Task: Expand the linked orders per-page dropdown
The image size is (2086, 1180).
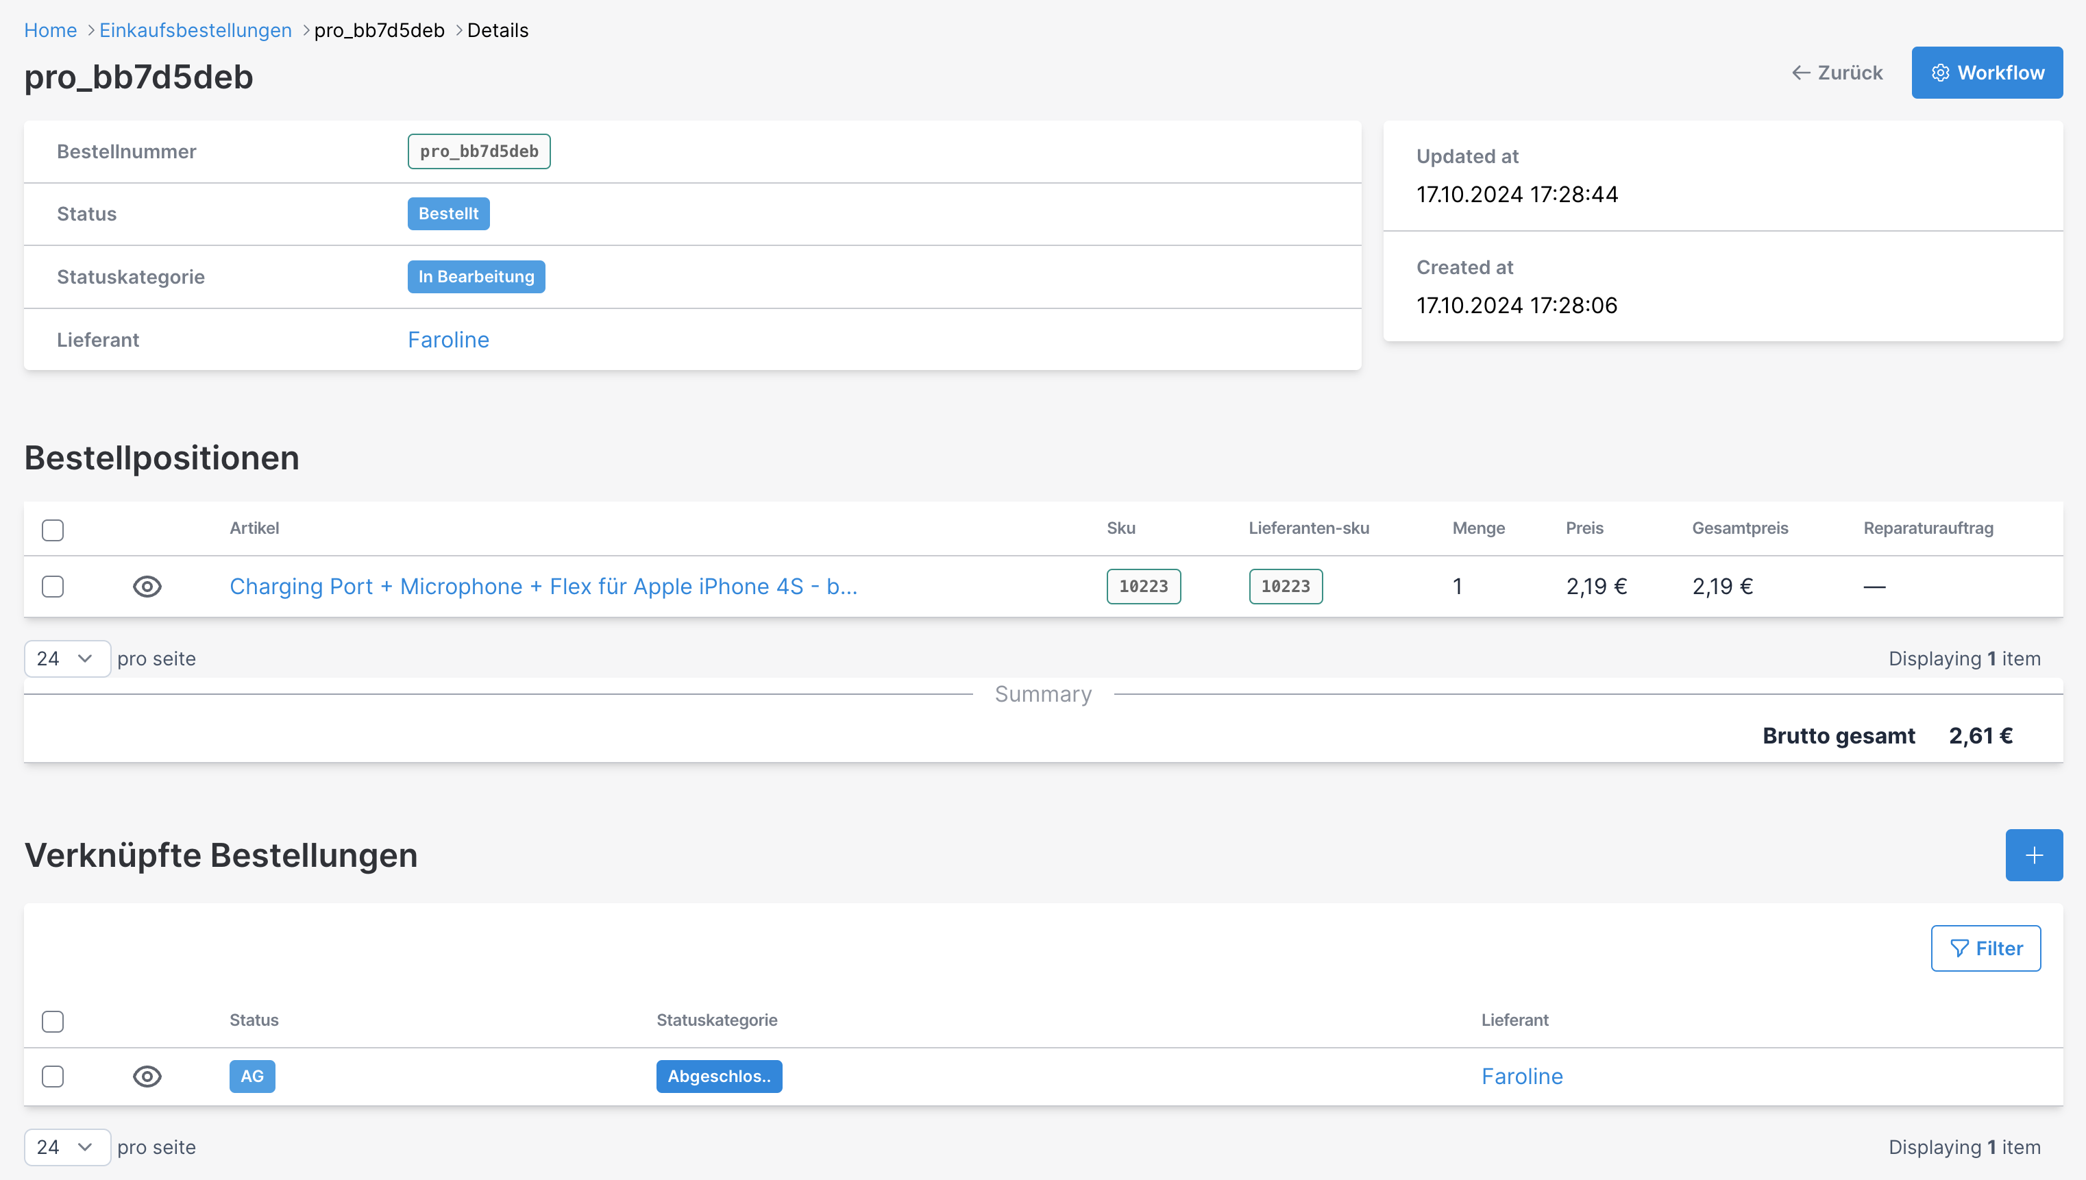Action: [66, 1147]
